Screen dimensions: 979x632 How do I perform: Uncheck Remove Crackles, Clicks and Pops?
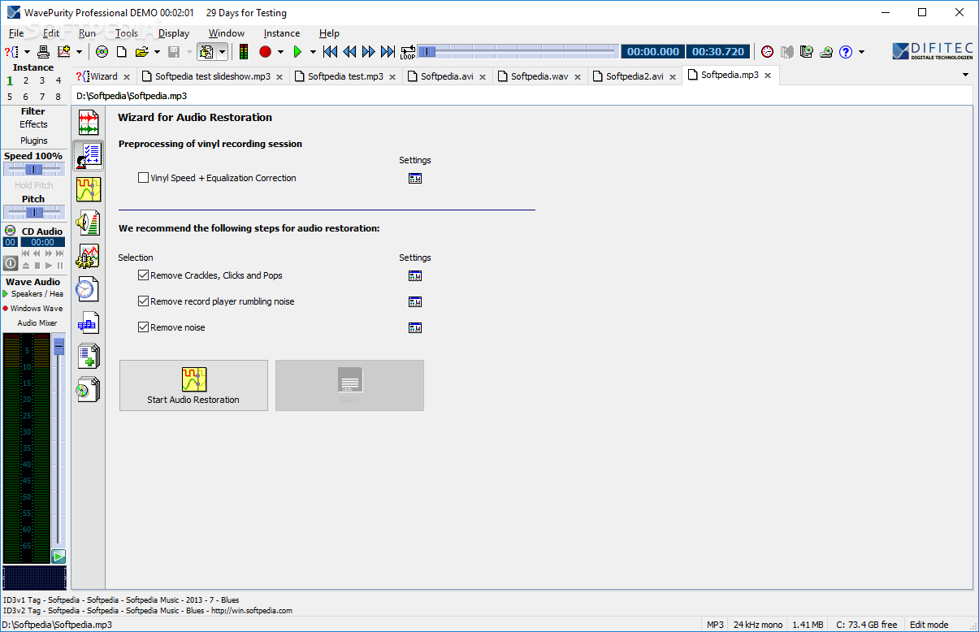pos(144,275)
